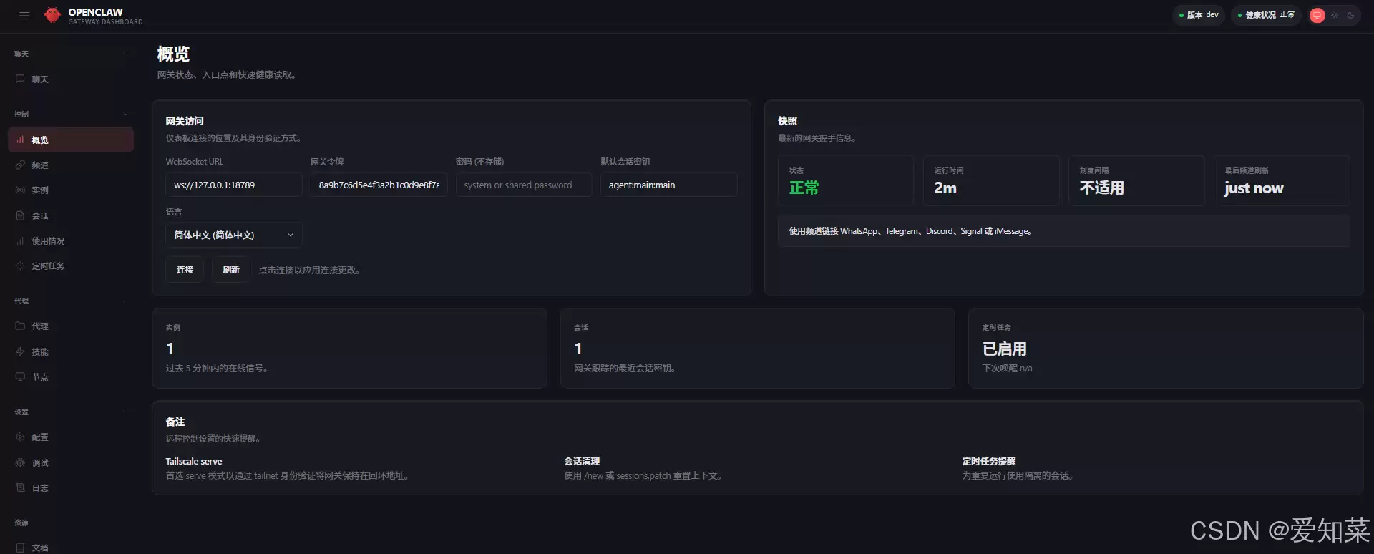Open 实例 instances broadcast icon
Viewport: 1374px width, 554px height.
[20, 190]
